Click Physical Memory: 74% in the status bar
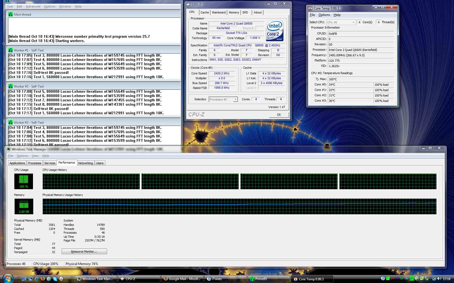Viewport: 454px width, 283px height. tap(82, 264)
